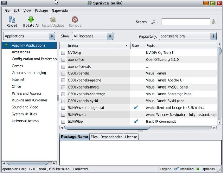
Task: Open the Package menu
Action: tap(41, 11)
